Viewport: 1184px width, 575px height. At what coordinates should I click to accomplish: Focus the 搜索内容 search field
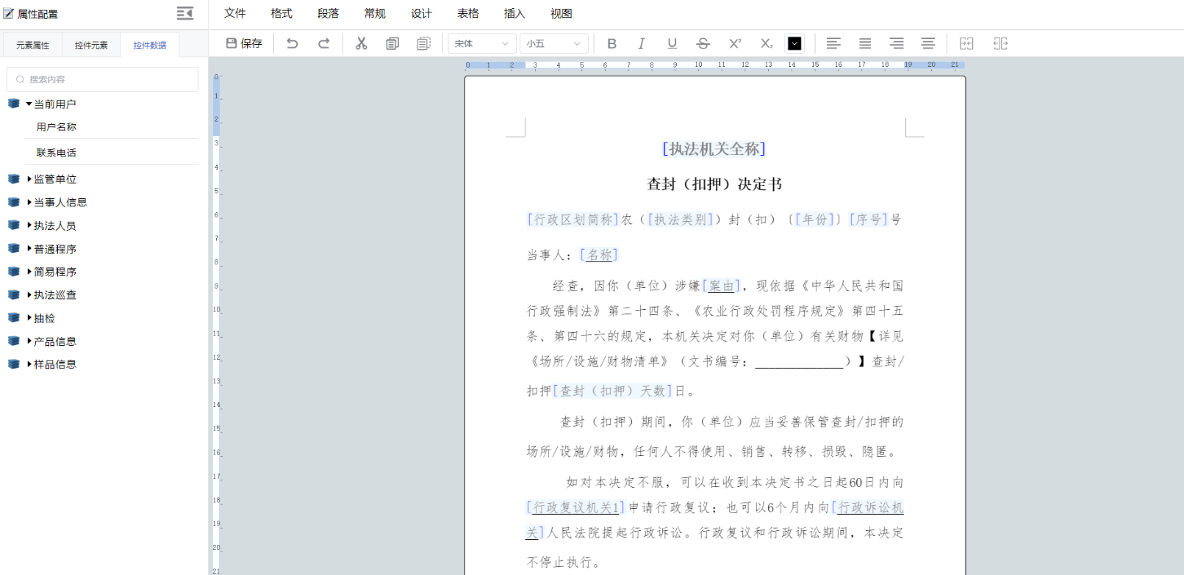click(x=102, y=79)
